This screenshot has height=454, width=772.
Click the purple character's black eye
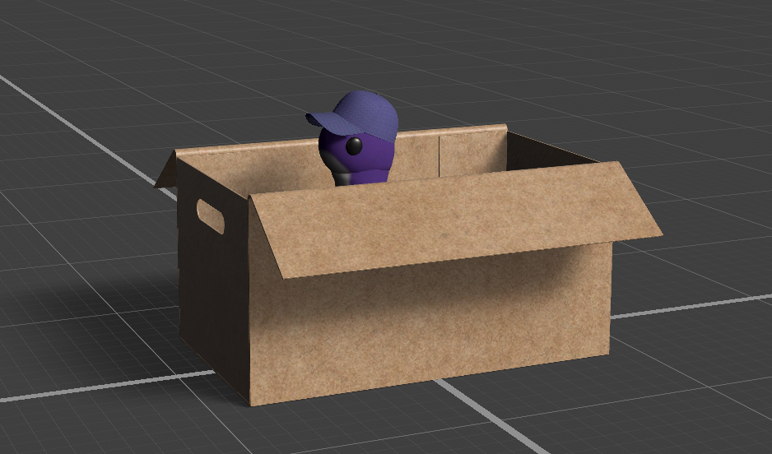(x=353, y=146)
